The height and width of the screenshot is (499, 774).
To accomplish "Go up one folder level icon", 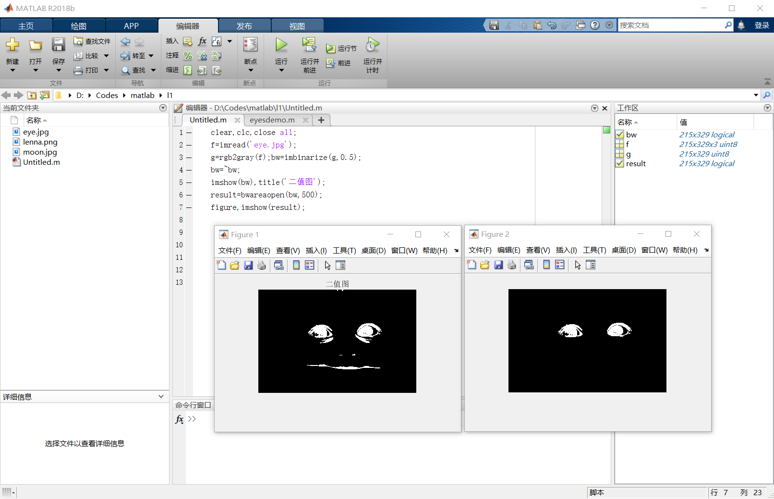I will pos(32,95).
